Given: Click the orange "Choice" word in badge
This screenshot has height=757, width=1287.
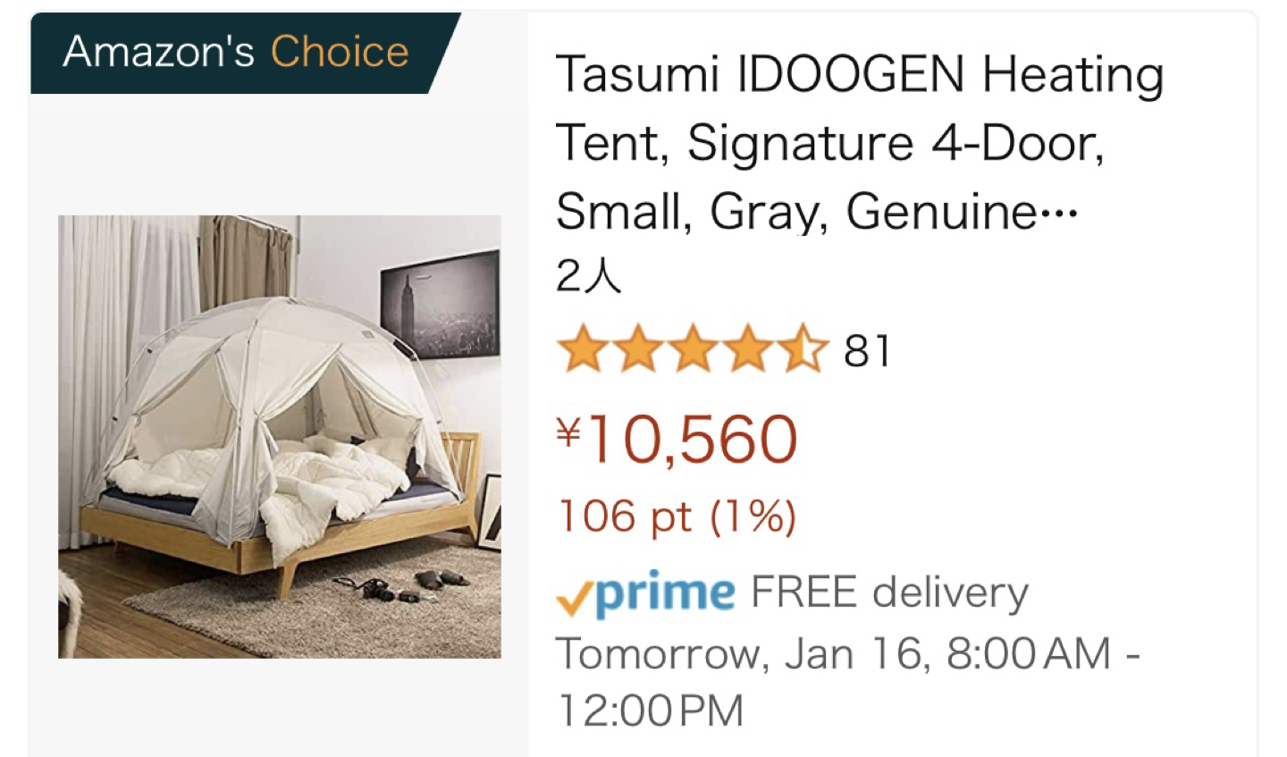Looking at the screenshot, I should coord(340,52).
